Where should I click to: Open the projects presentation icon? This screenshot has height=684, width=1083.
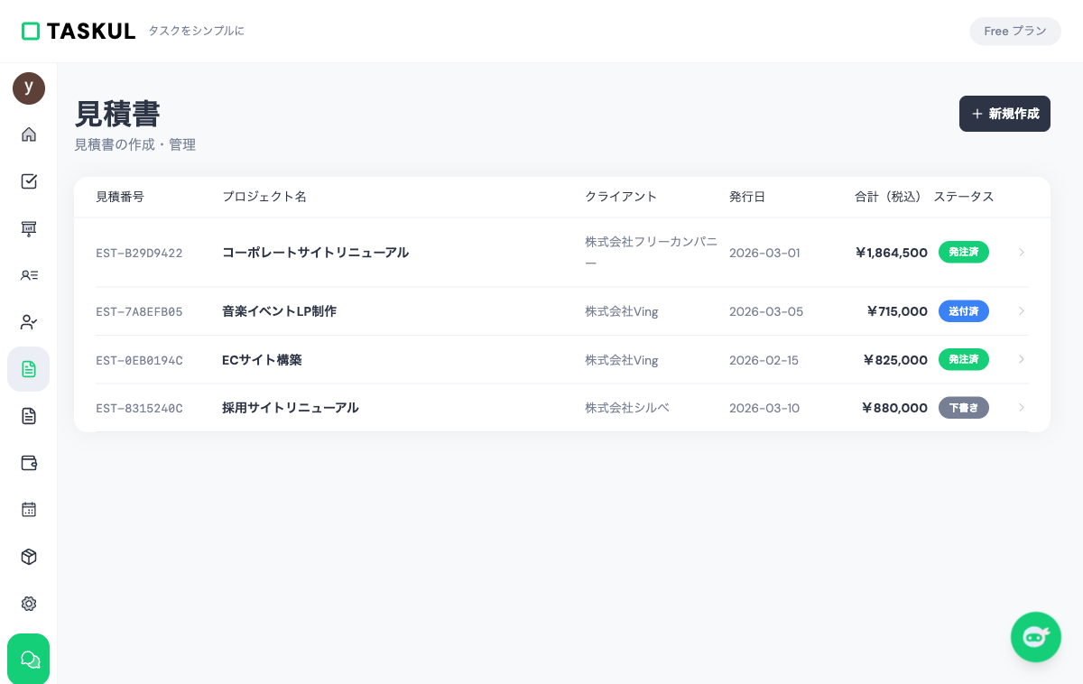(29, 228)
